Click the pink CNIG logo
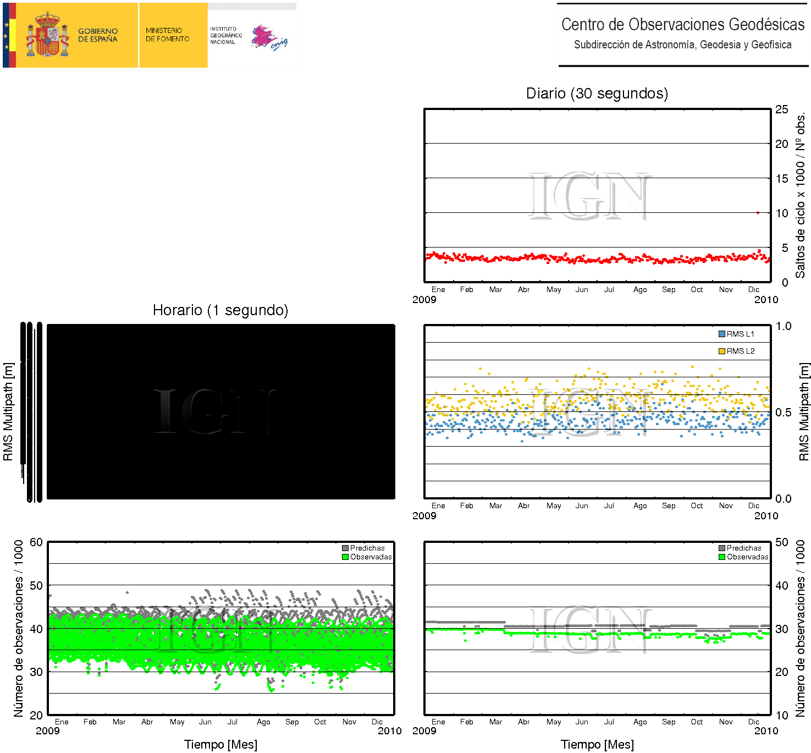The width and height of the screenshot is (811, 753). click(268, 37)
